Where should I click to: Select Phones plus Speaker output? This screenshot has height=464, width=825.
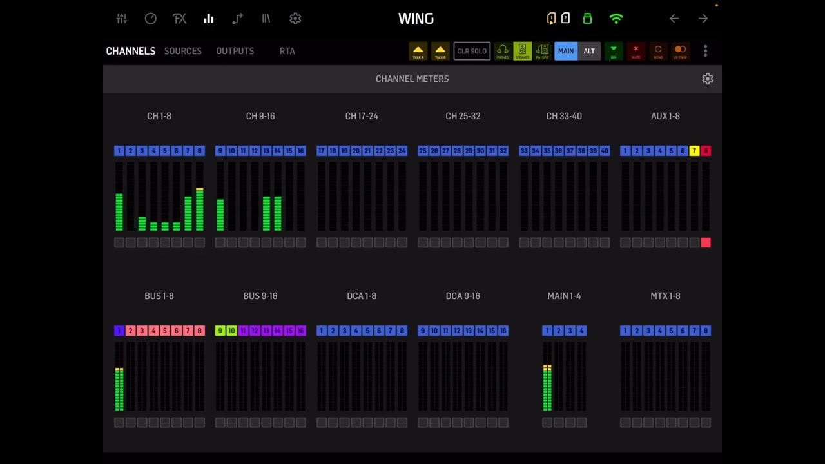pyautogui.click(x=542, y=51)
